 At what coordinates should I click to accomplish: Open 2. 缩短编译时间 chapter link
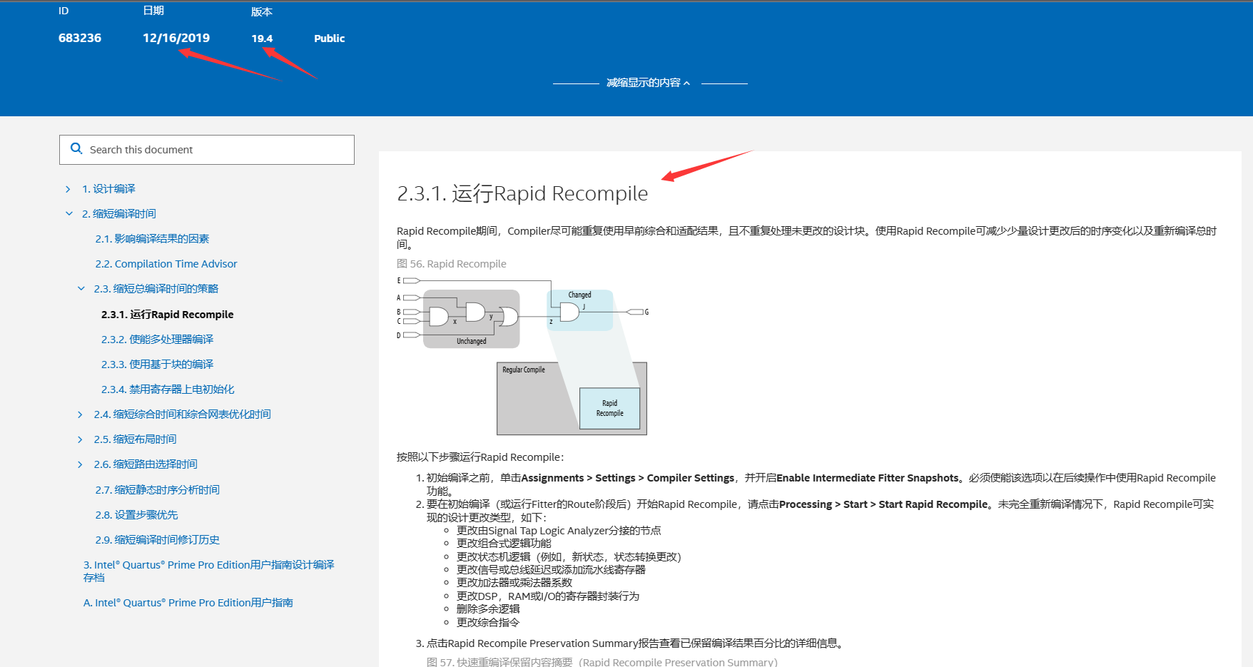coord(118,214)
